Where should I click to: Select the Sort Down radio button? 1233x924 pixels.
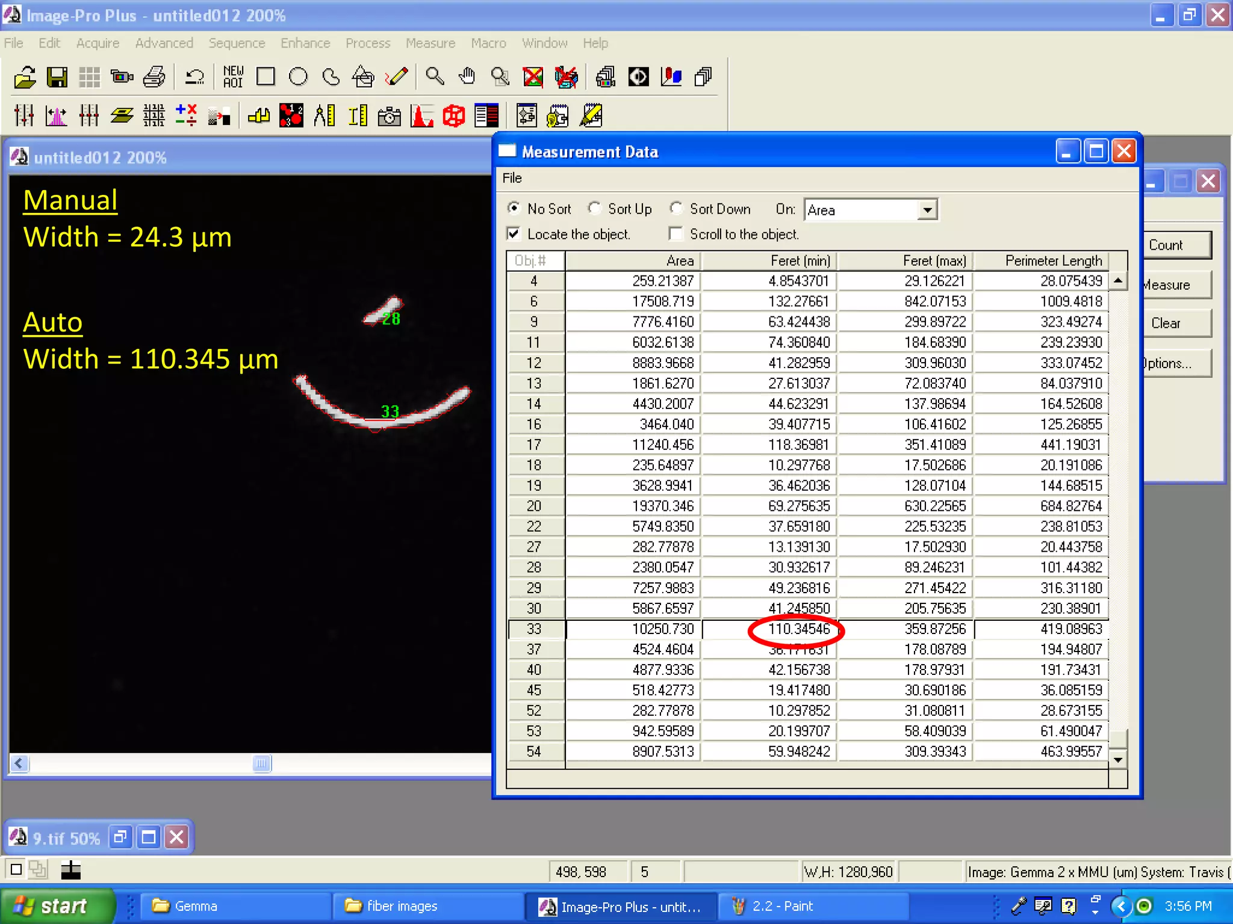[676, 208]
